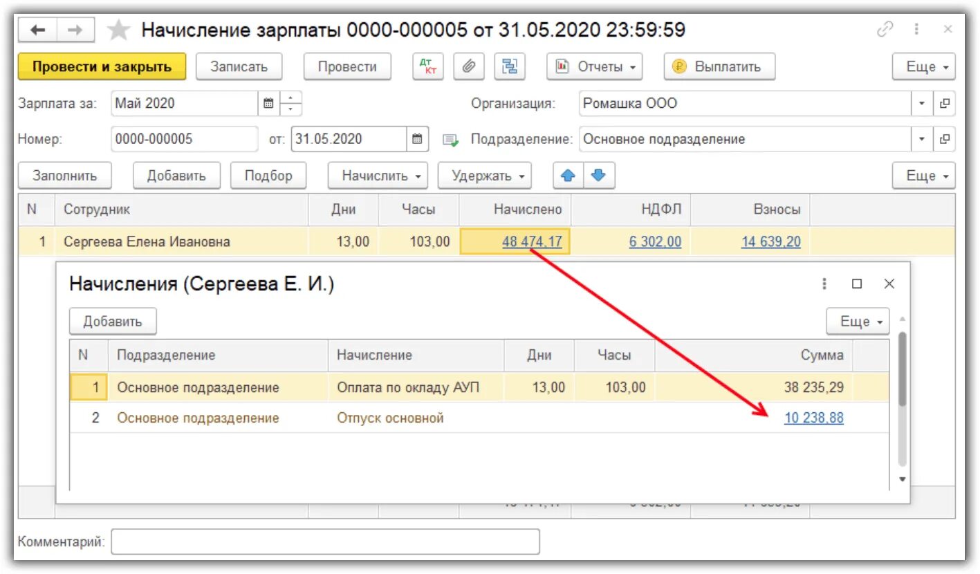This screenshot has height=574, width=980.
Task: Click the Подбор button
Action: (268, 176)
